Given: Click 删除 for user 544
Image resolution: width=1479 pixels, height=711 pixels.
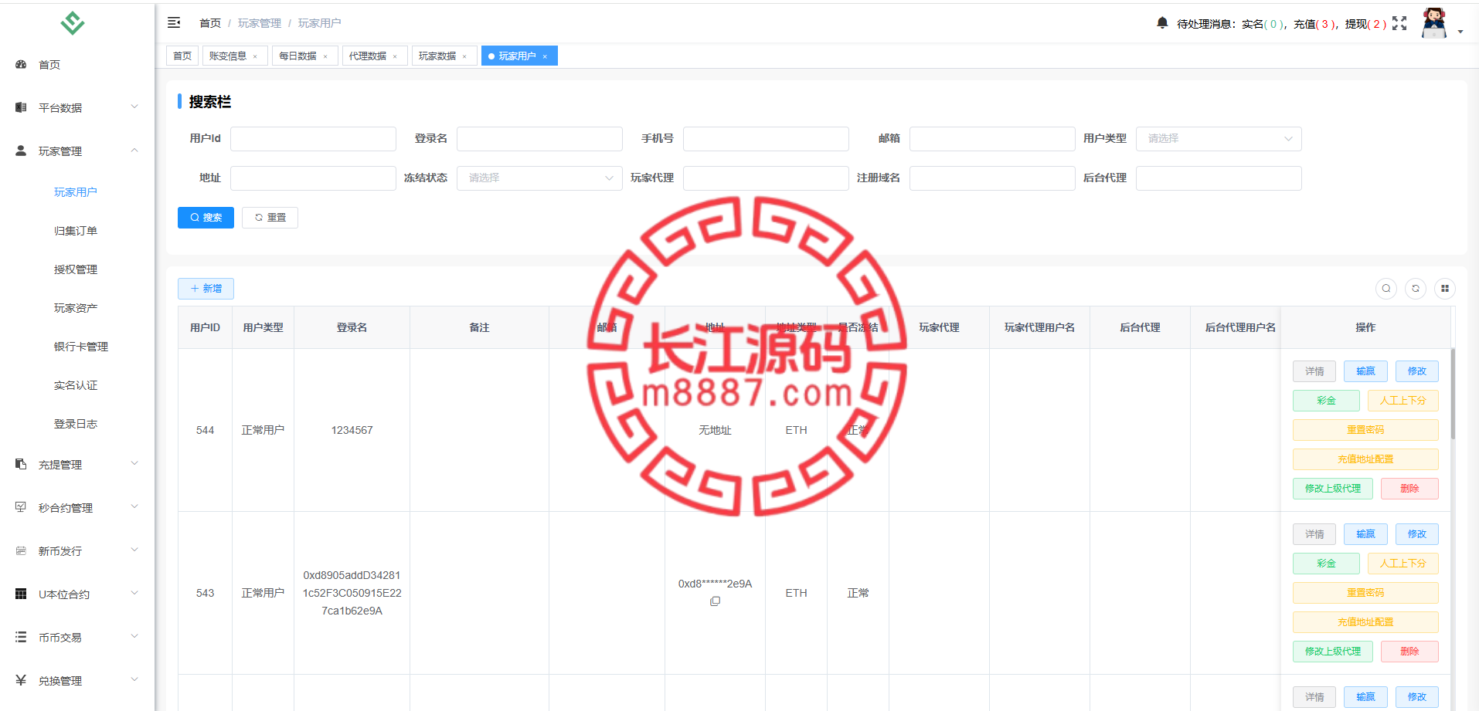Looking at the screenshot, I should (1409, 489).
